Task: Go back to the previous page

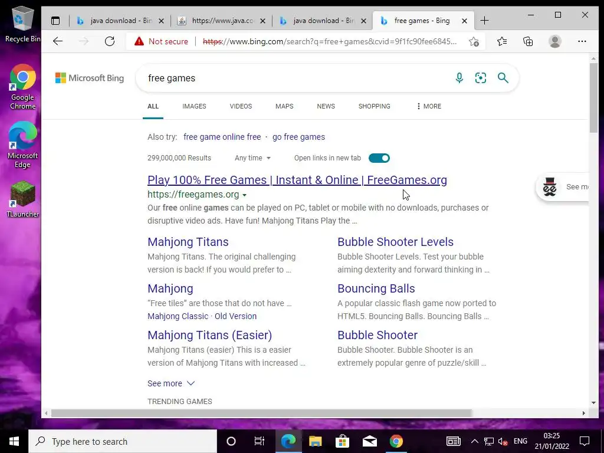Action: tap(58, 41)
